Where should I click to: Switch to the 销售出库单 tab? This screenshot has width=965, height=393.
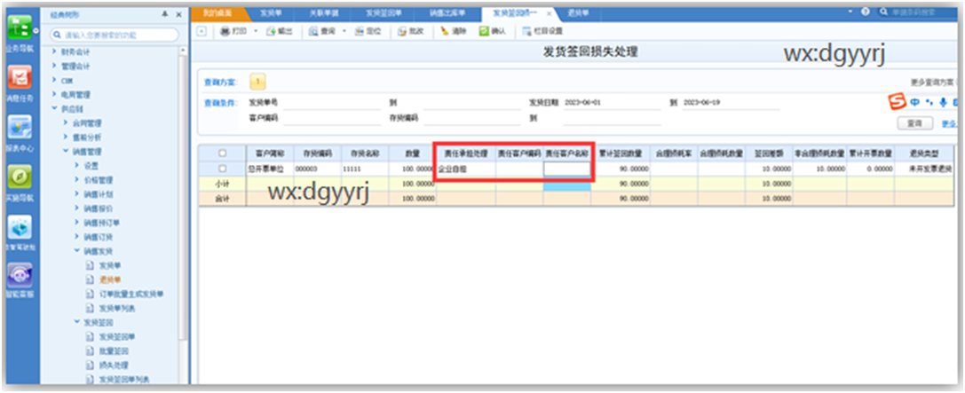pyautogui.click(x=447, y=12)
